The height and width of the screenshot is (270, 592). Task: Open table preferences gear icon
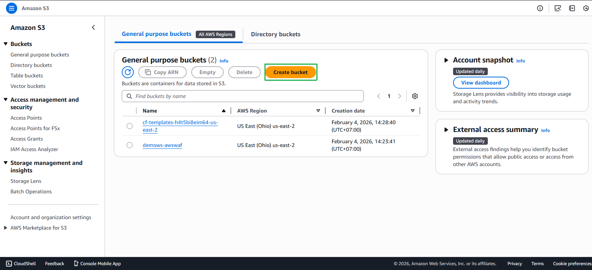[x=415, y=96]
